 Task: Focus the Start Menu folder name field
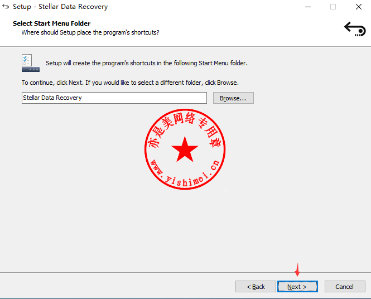(x=114, y=98)
